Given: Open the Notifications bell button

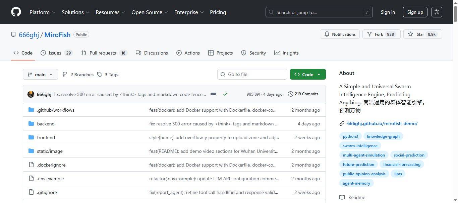Looking at the screenshot, I should coord(340,34).
